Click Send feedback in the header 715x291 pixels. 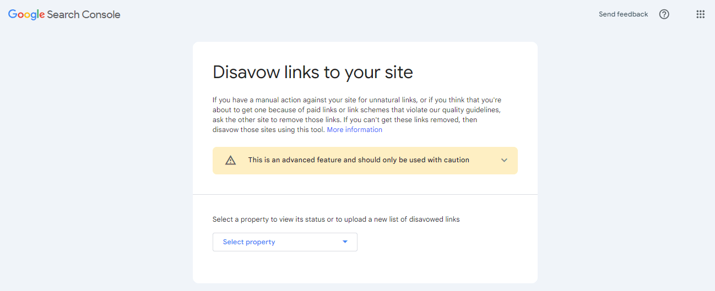click(624, 14)
